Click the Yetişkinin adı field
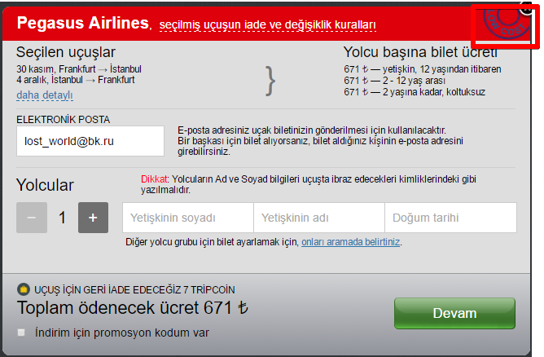Screen dimensions: 544x357 coord(319,218)
